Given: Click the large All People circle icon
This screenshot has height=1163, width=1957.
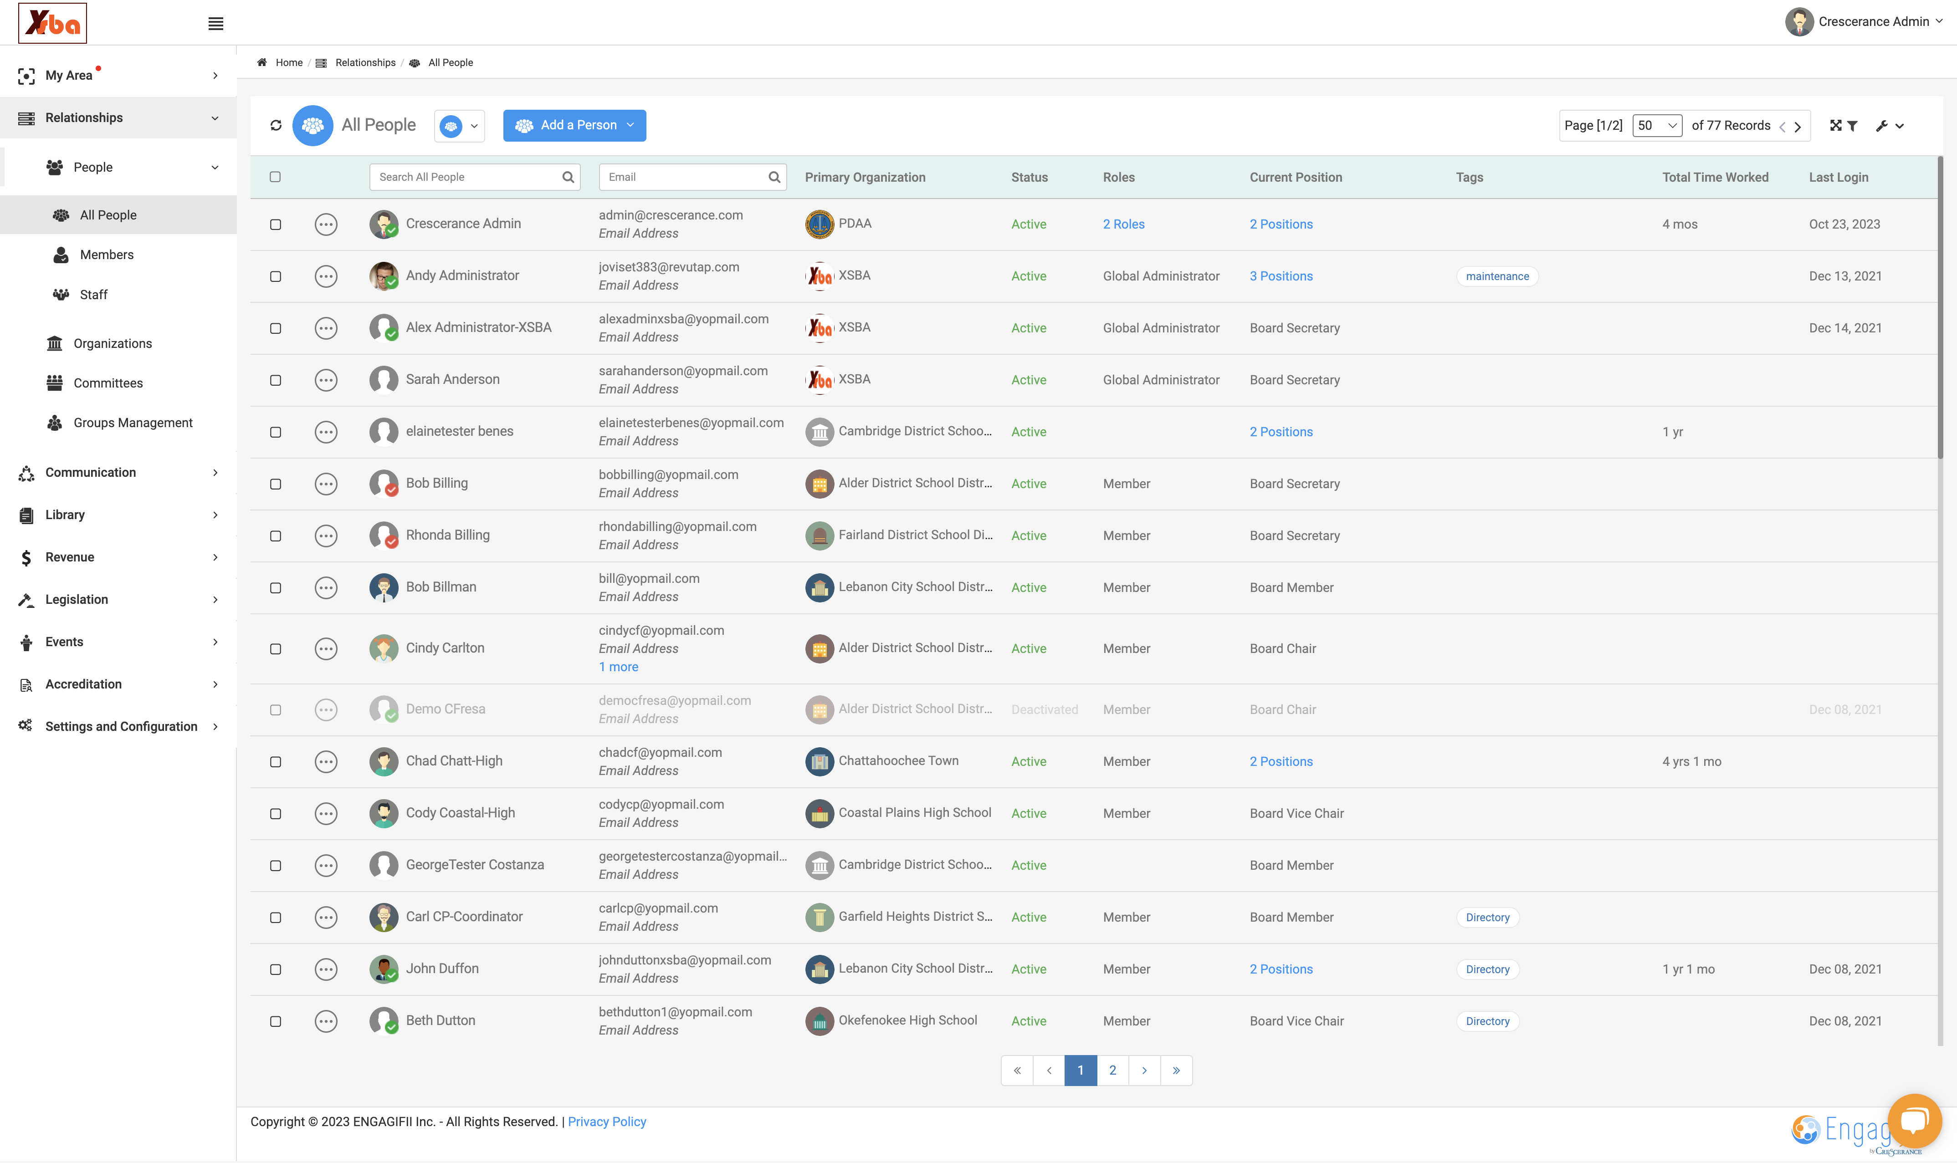Looking at the screenshot, I should pos(313,125).
